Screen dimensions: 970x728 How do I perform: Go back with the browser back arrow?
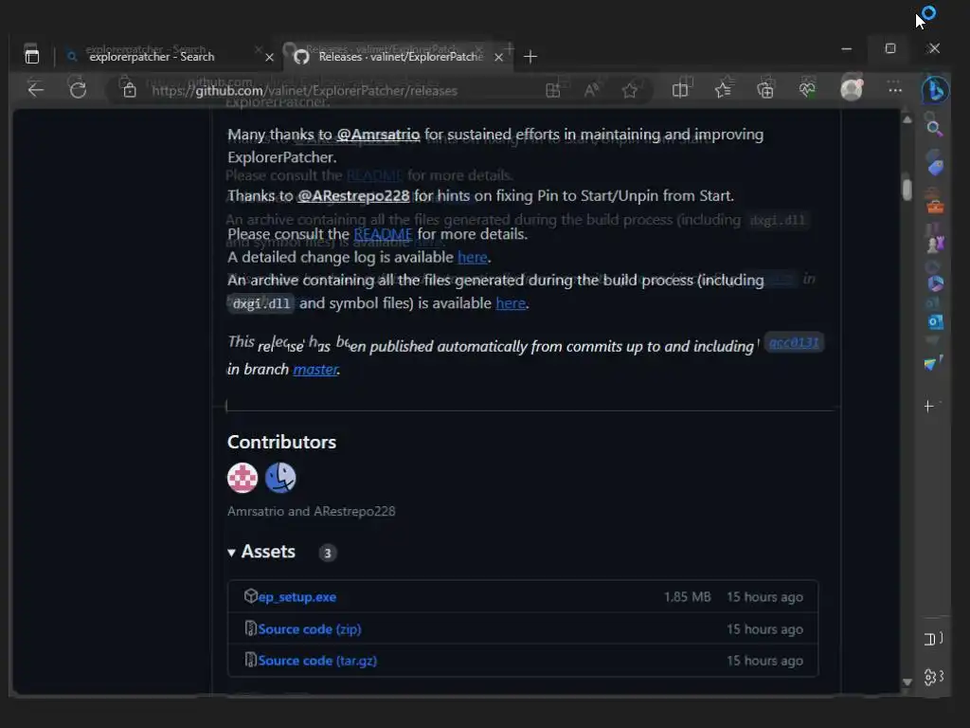click(x=36, y=90)
